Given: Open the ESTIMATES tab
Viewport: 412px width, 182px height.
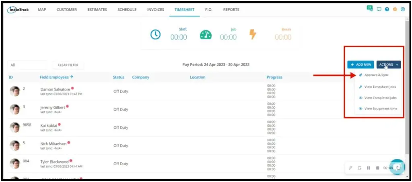Looking at the screenshot, I should tap(97, 10).
